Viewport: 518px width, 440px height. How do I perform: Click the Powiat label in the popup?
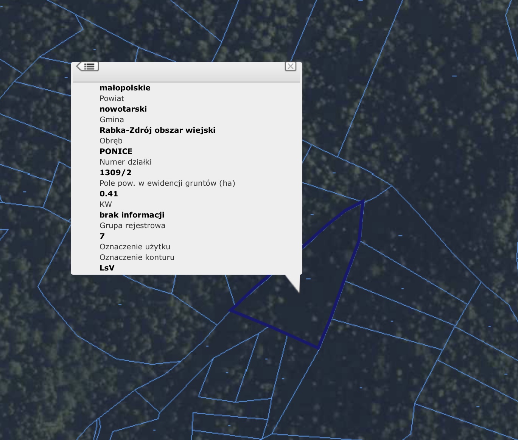tap(112, 98)
